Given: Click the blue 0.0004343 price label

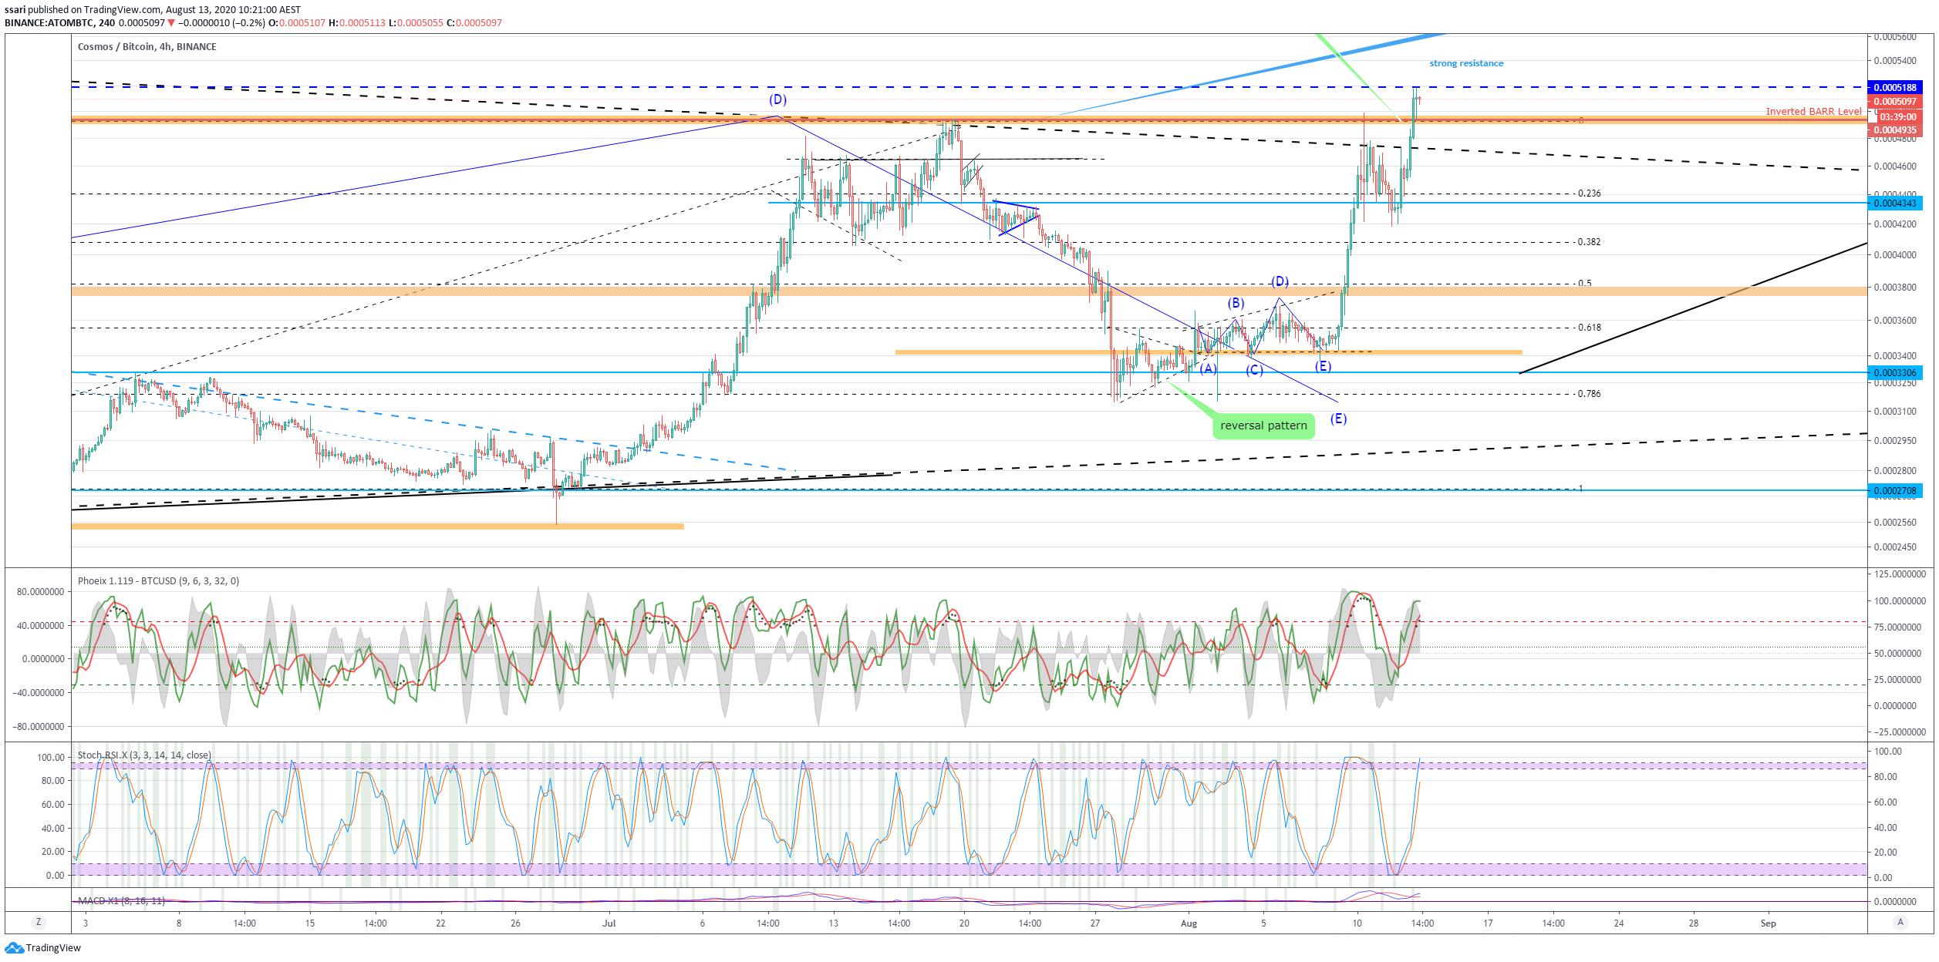Looking at the screenshot, I should coord(1894,203).
